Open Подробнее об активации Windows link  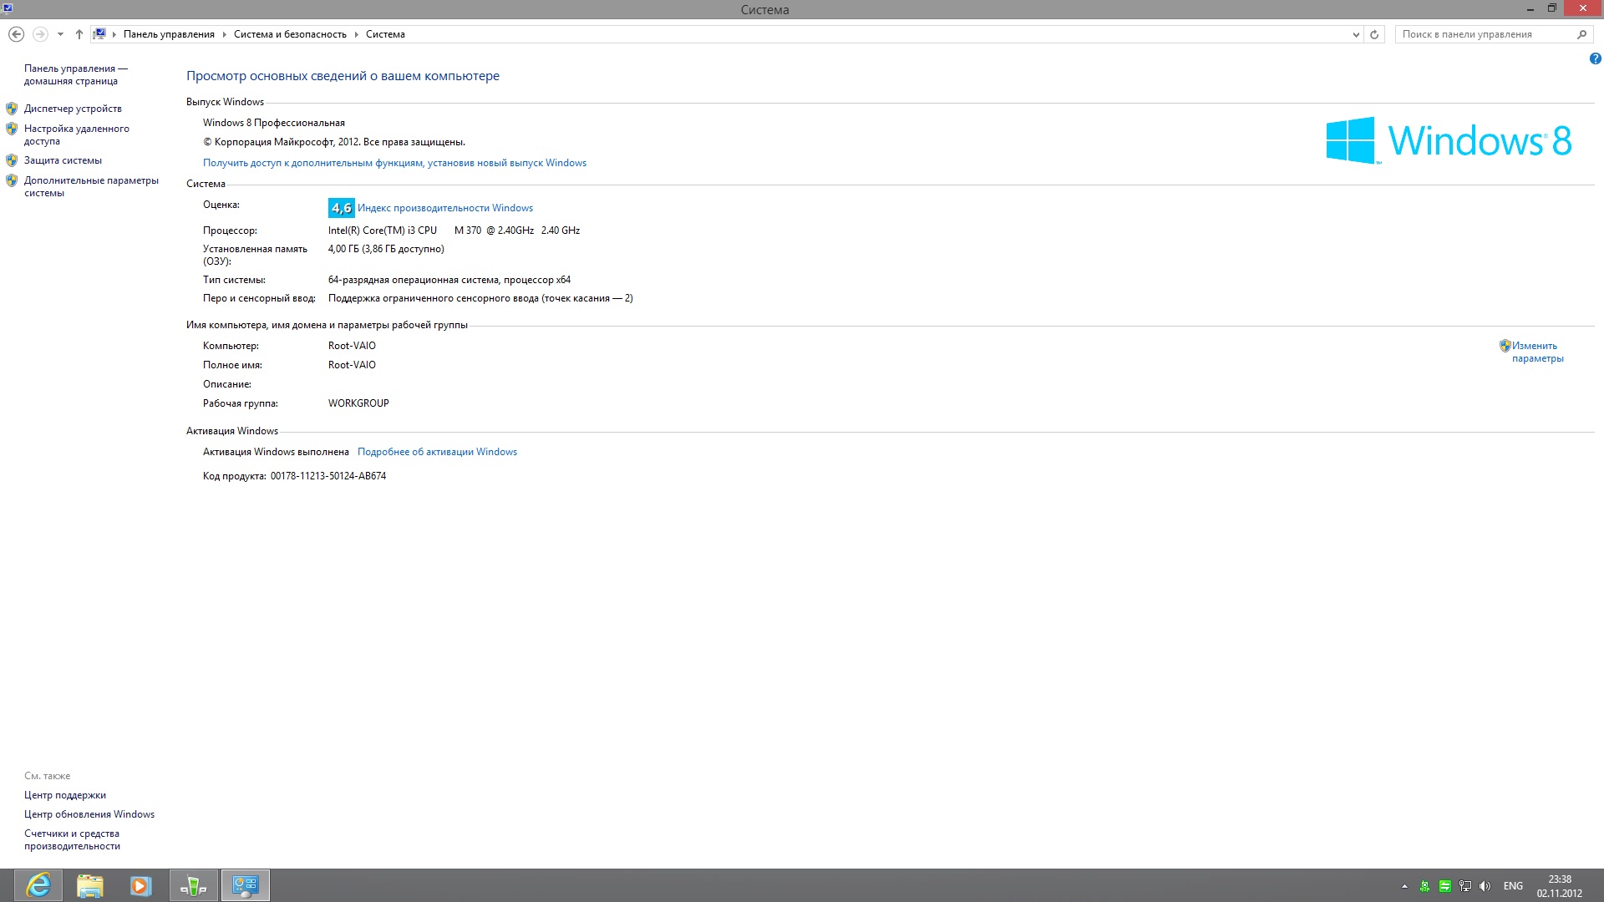coord(437,452)
